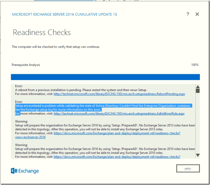Close the Exchange setup window

point(197,14)
